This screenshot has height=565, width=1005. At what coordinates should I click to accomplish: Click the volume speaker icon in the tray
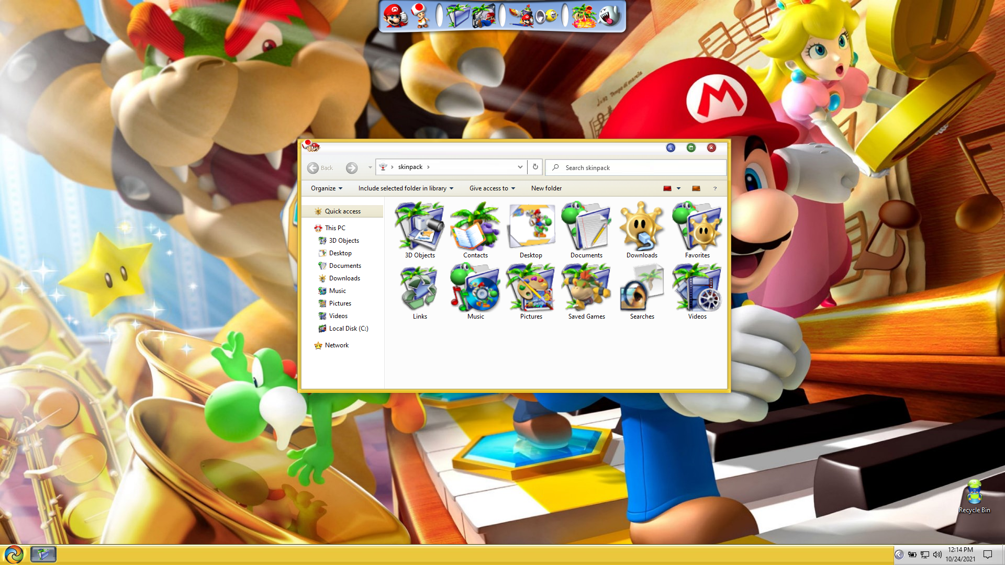tap(937, 555)
